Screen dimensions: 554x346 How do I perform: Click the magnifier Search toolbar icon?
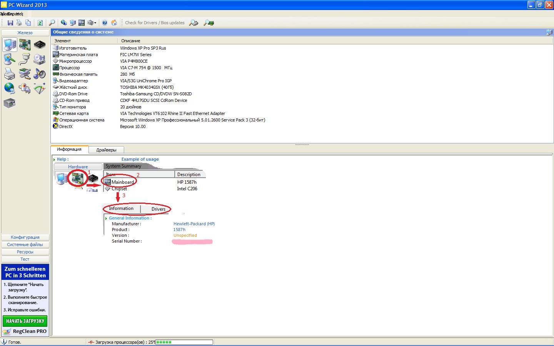pos(52,23)
